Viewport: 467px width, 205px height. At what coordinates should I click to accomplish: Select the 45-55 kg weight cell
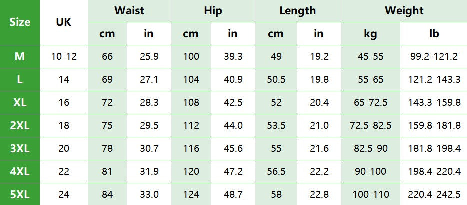(370, 57)
